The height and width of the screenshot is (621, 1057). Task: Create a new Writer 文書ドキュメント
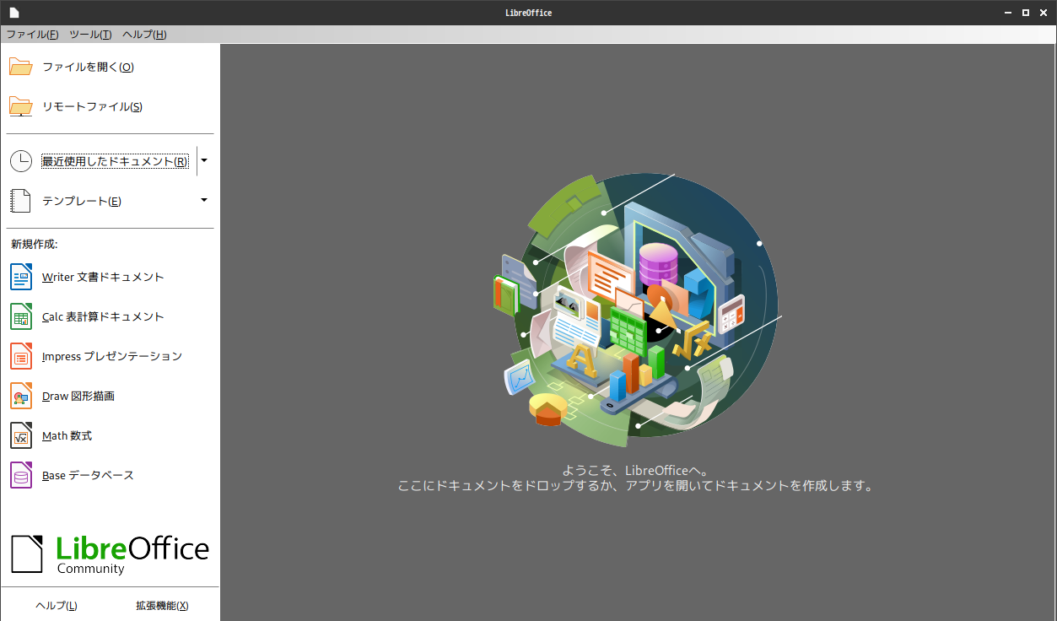(110, 277)
